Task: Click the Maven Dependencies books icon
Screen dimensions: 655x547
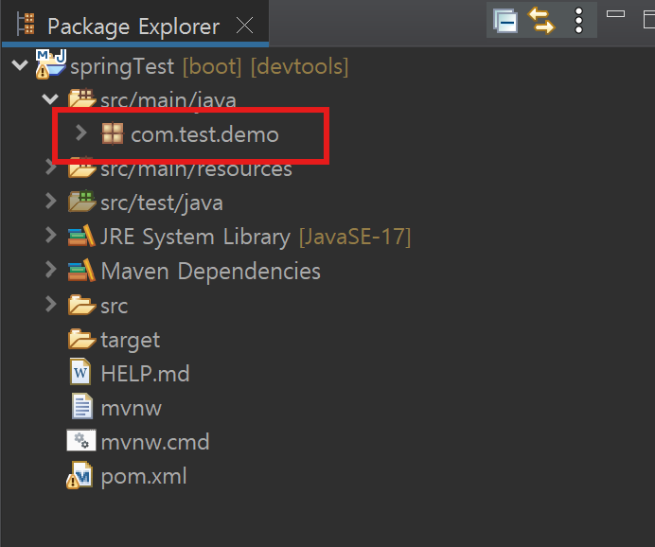Action: 81,270
